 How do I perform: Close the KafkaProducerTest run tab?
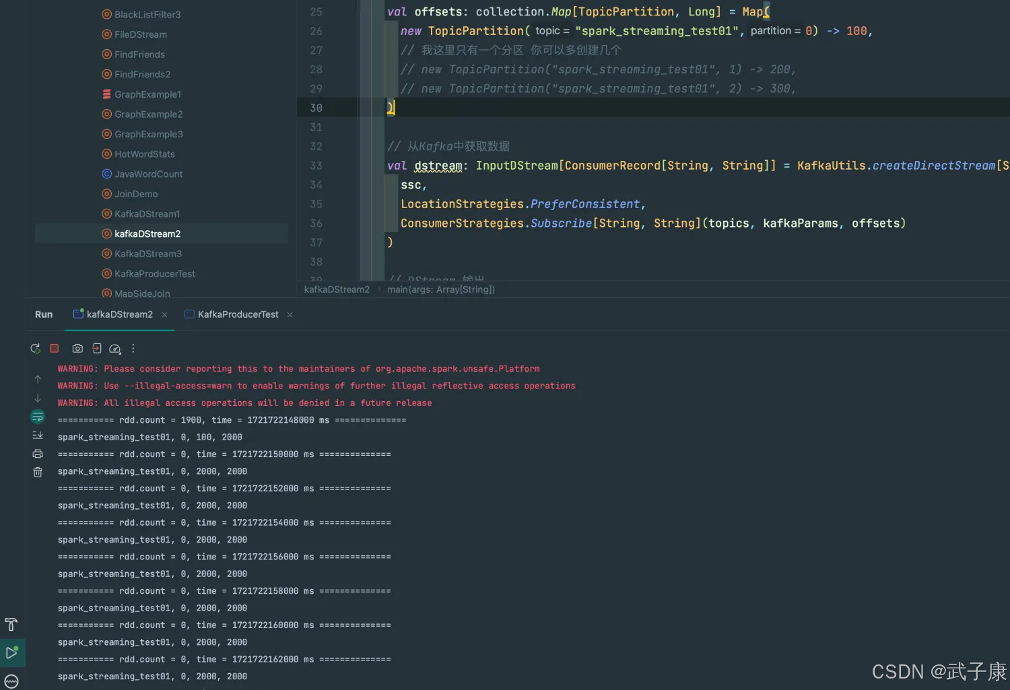coord(290,315)
